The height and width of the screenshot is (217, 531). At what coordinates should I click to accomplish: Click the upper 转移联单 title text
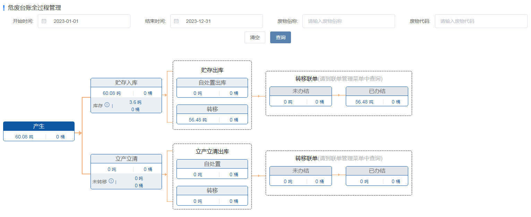tap(306, 79)
